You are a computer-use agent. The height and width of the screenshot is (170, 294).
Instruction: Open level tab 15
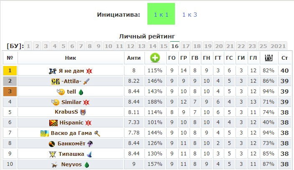pyautogui.click(x=164, y=46)
